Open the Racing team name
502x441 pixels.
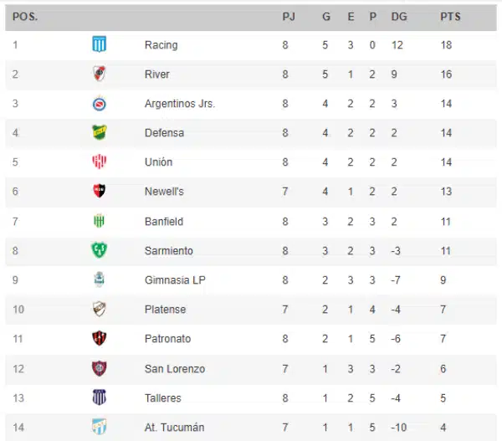pos(161,45)
